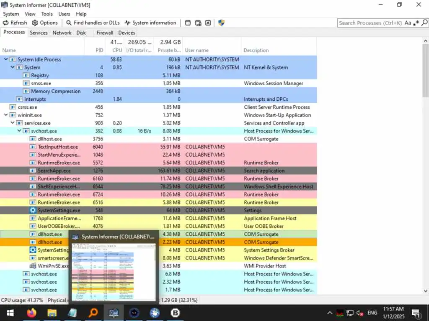429x321 pixels.
Task: Click the search magnifier icon
Action: coord(424,23)
